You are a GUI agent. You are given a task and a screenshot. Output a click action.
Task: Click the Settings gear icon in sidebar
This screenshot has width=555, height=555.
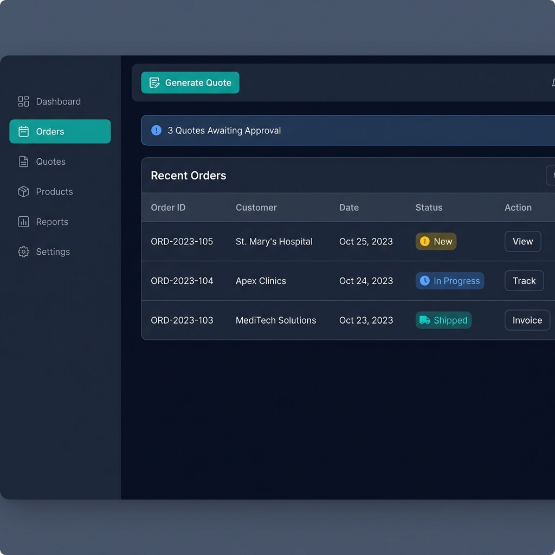click(23, 251)
